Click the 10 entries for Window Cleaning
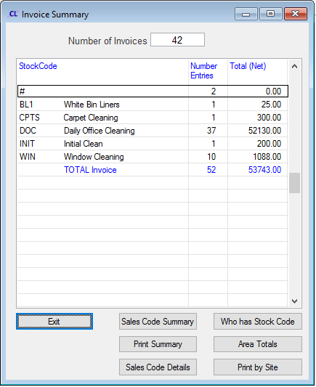 (211, 157)
